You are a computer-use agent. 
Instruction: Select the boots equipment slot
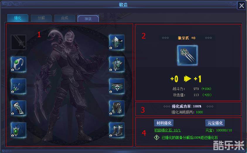pos(117,130)
